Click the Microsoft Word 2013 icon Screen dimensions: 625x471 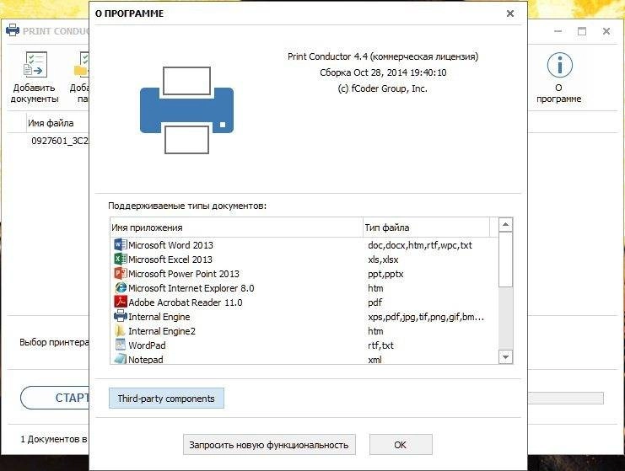(x=121, y=244)
